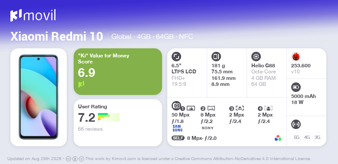Click the Global 4GB 64GB NFC variant tag
Viewport: 338px width, 164px height.
[x=152, y=37]
